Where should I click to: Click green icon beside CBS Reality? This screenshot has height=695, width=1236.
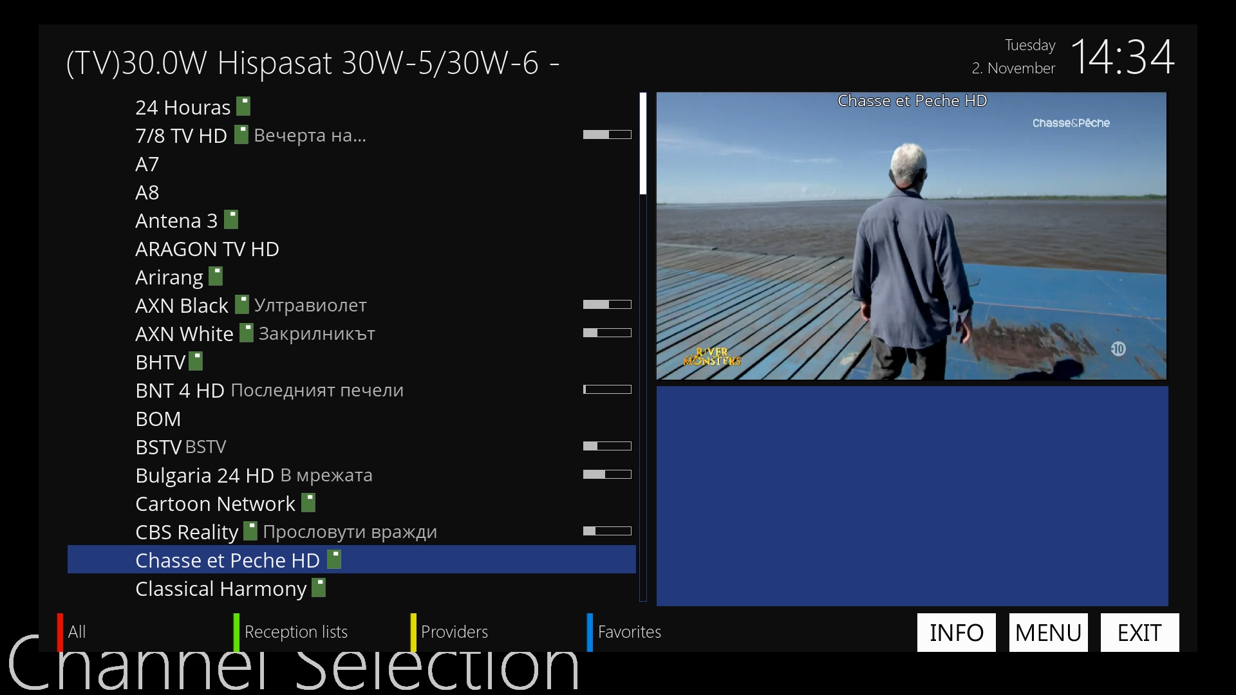click(x=250, y=531)
